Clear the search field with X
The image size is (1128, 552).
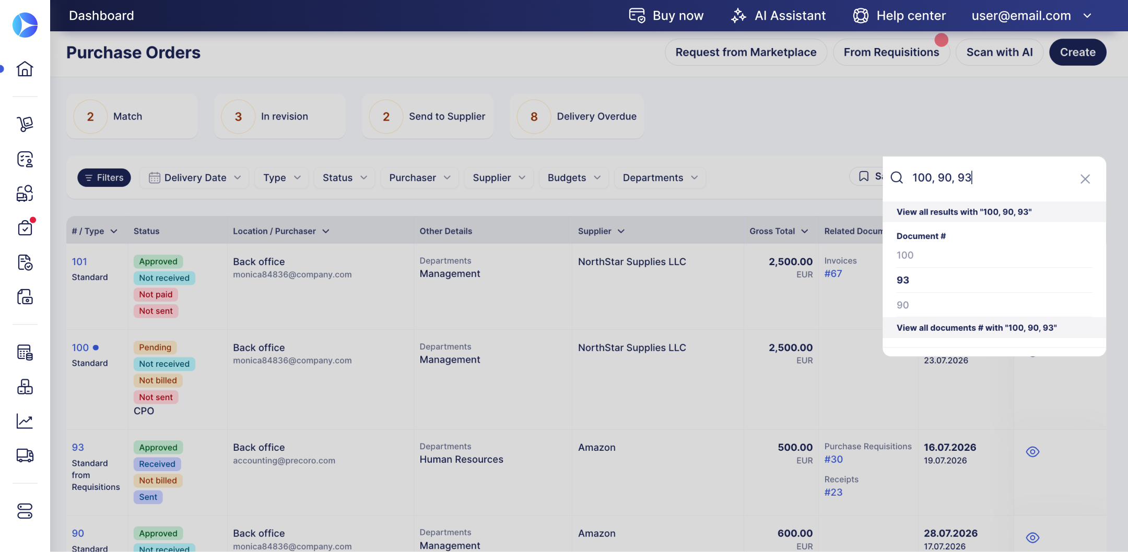coord(1085,179)
